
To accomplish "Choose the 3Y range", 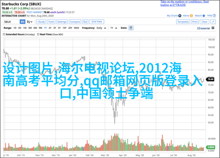I will coord(54,28).
